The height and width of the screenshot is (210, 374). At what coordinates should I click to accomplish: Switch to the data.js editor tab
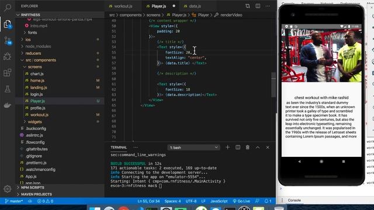pos(195,6)
